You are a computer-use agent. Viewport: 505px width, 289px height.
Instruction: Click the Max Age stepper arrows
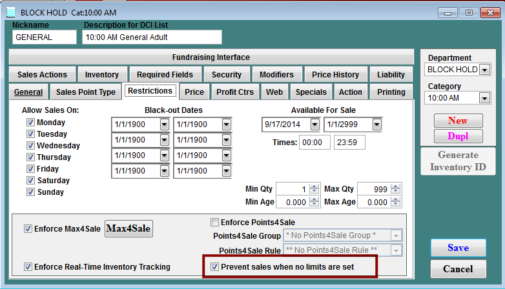tap(395, 202)
